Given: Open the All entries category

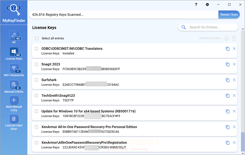Looking at the screenshot, I should click(x=14, y=37).
